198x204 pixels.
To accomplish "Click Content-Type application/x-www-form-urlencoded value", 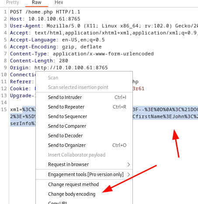I will [103, 54].
